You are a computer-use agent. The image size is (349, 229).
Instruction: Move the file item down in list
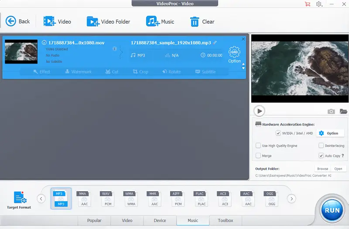(x=243, y=68)
